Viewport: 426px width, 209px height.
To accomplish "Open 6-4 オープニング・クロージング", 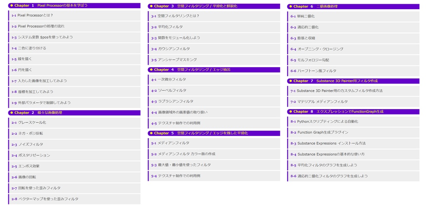I will [353, 49].
